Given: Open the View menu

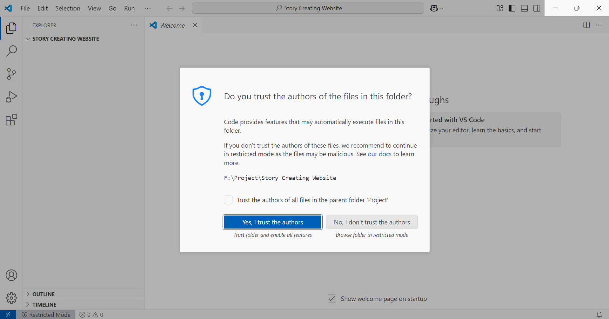Looking at the screenshot, I should 94,8.
